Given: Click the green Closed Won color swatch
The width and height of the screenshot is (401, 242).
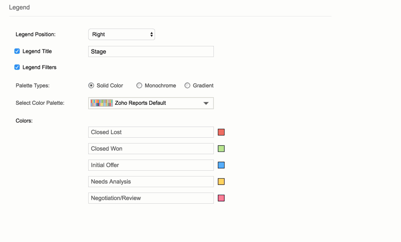Looking at the screenshot, I should pyautogui.click(x=221, y=149).
